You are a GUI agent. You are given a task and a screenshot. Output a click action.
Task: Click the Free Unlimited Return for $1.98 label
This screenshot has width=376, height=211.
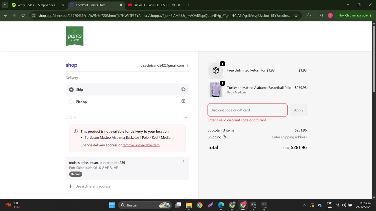click(x=251, y=70)
